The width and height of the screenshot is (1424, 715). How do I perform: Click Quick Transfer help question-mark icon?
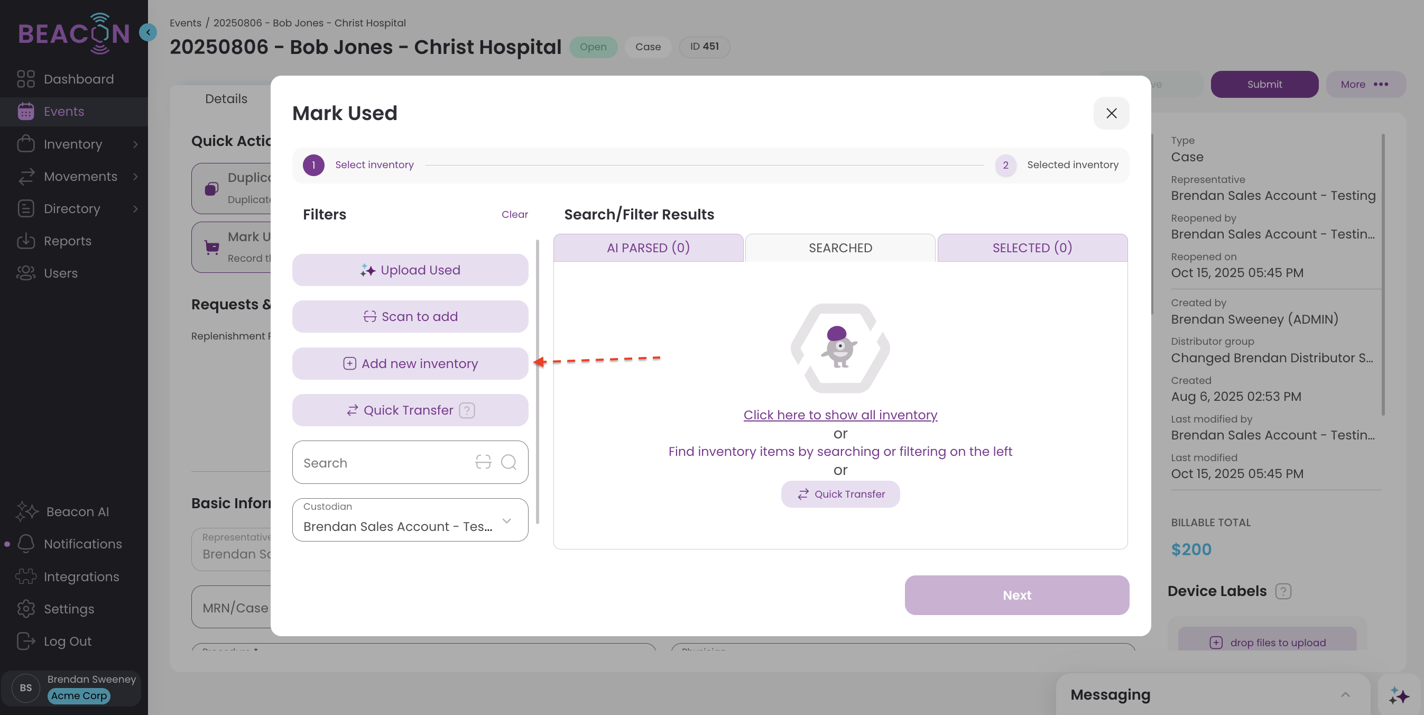tap(467, 410)
